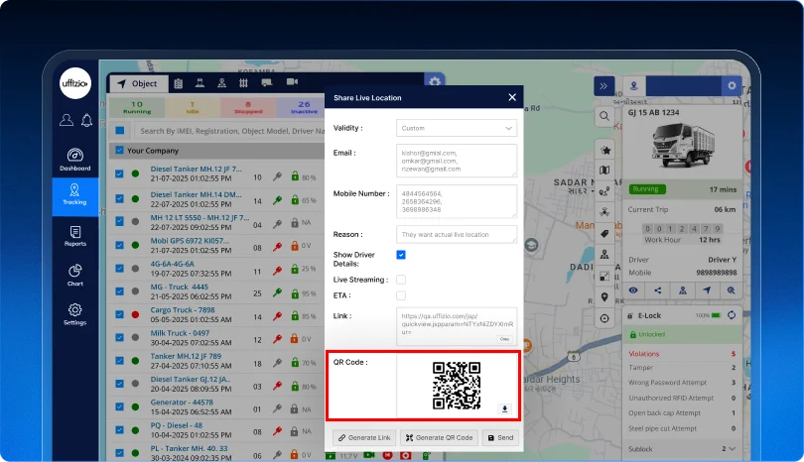The height and width of the screenshot is (462, 804).
Task: Click the uffizio logo
Action: [x=75, y=83]
